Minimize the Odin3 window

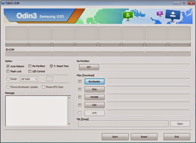pos(177,3)
